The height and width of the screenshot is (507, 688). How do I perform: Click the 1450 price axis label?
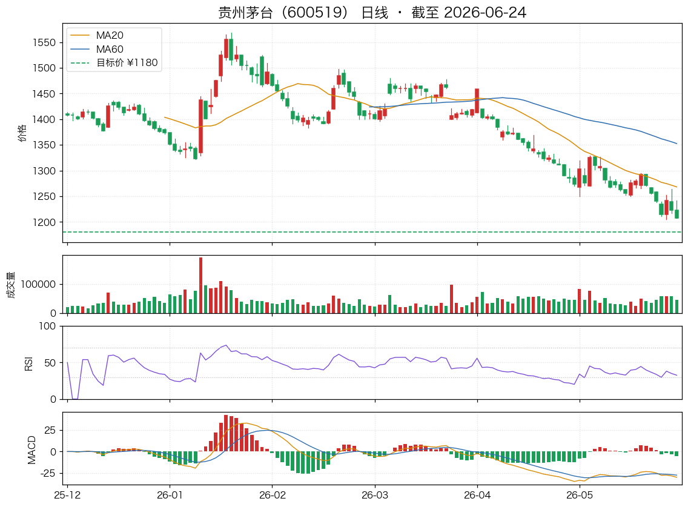tap(44, 94)
